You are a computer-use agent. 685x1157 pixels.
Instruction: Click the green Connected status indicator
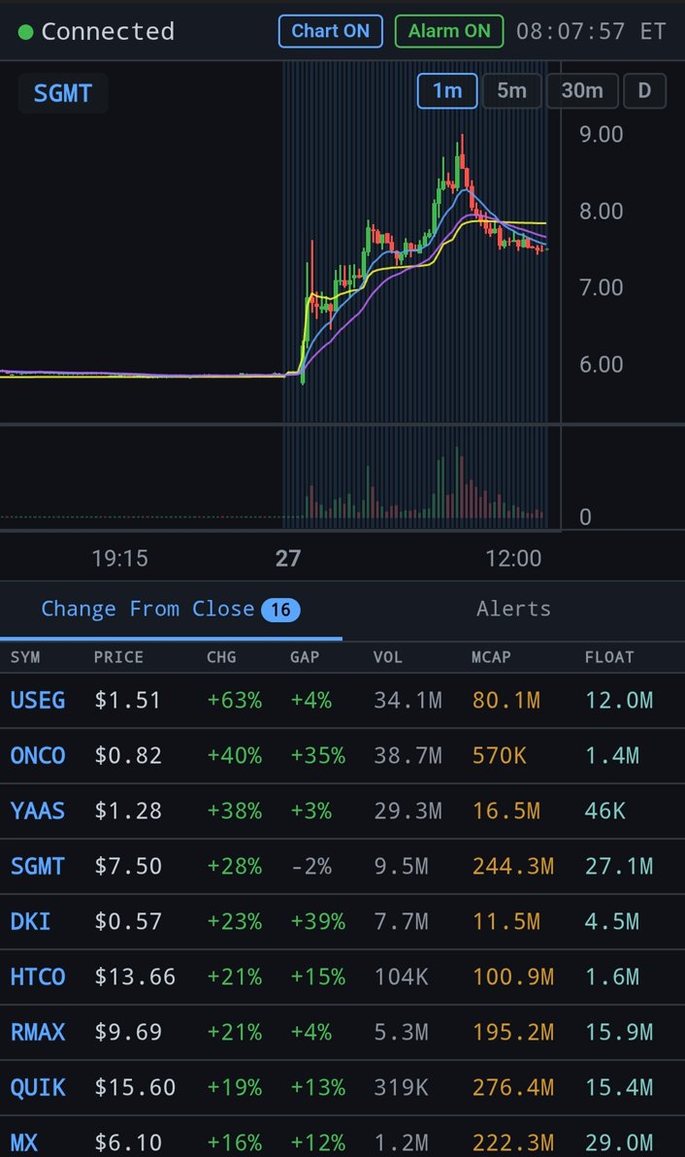(26, 32)
